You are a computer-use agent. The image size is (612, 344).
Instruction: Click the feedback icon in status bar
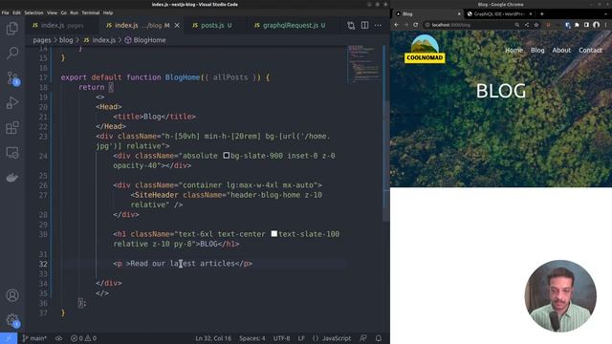pyautogui.click(x=363, y=338)
